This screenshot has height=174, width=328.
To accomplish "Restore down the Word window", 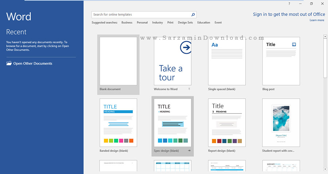I will pos(311,4).
